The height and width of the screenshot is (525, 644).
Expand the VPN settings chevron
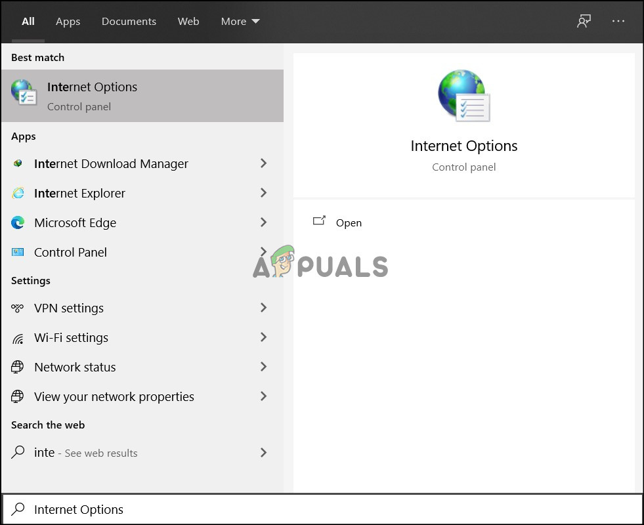click(x=263, y=308)
